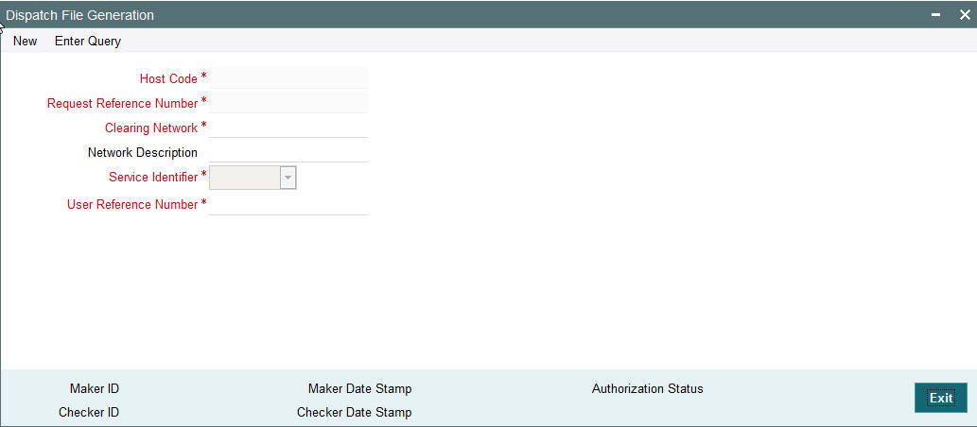The height and width of the screenshot is (427, 977).
Task: Click New in the toolbar
Action: (x=25, y=41)
